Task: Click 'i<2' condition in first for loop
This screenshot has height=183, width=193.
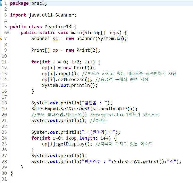Action: [x=75, y=62]
